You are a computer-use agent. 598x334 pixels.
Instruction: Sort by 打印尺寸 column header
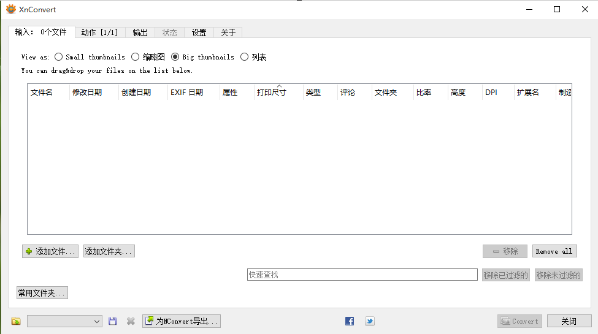coord(278,93)
